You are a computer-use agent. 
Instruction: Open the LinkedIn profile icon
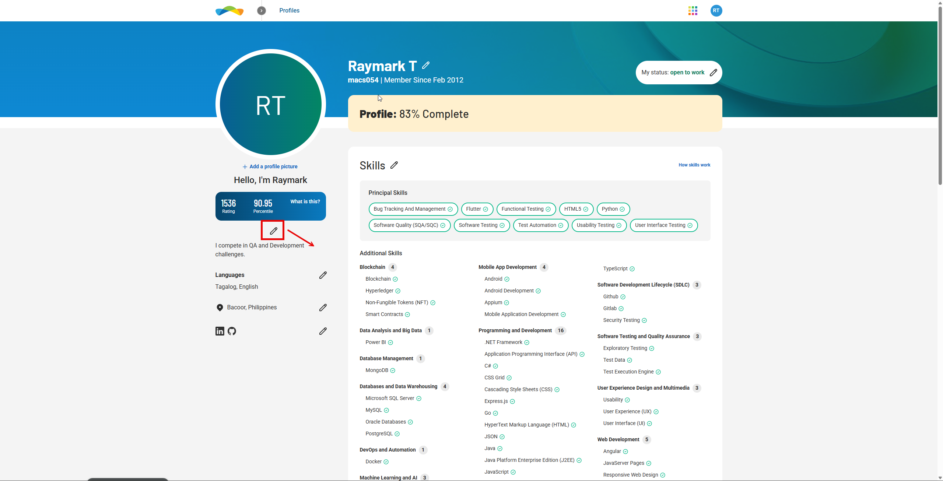pos(220,331)
